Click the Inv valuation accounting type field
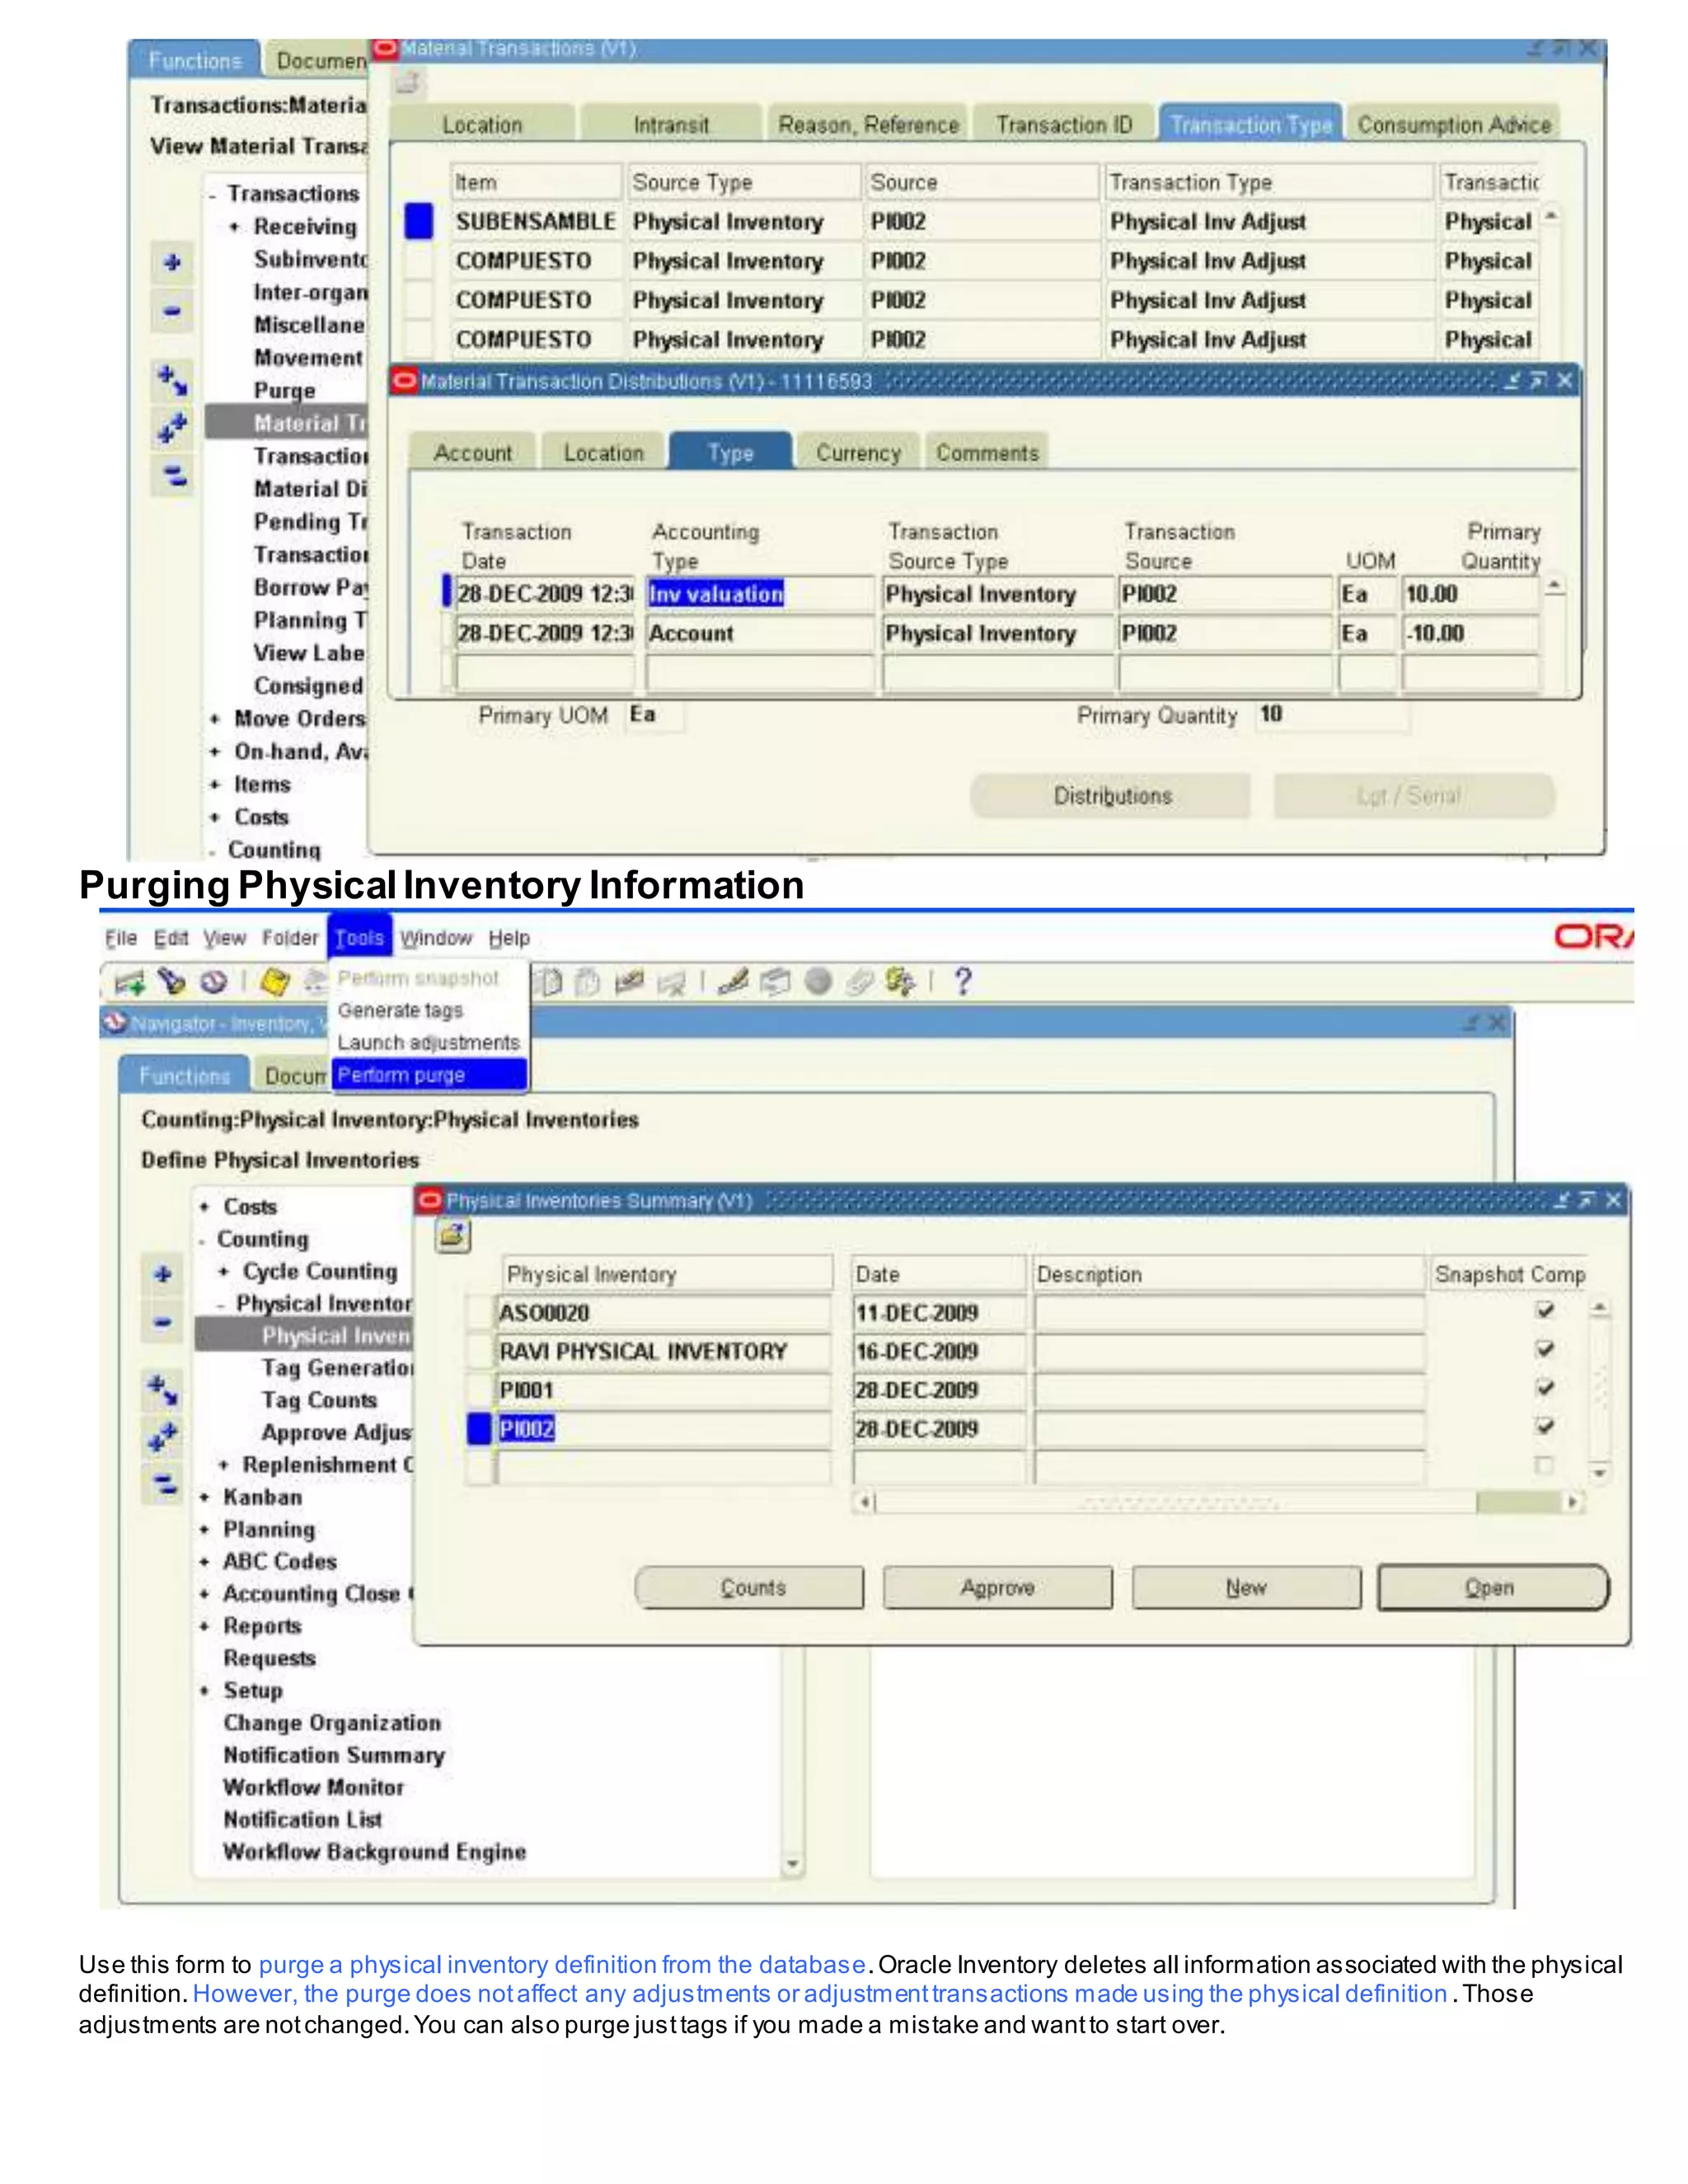Screen dimensions: 1688x2184 (759, 594)
